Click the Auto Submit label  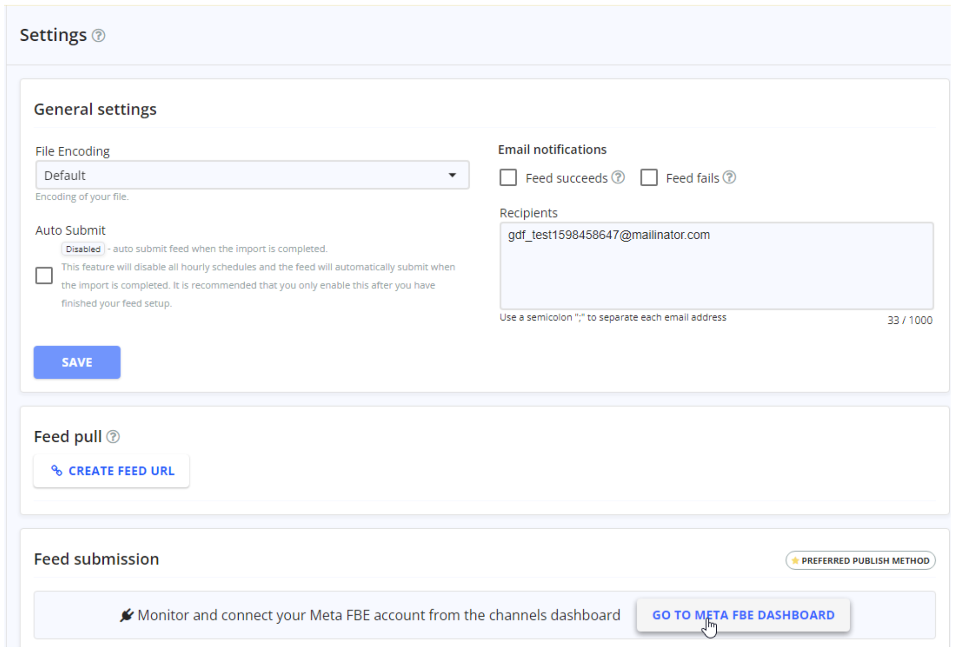tap(70, 231)
